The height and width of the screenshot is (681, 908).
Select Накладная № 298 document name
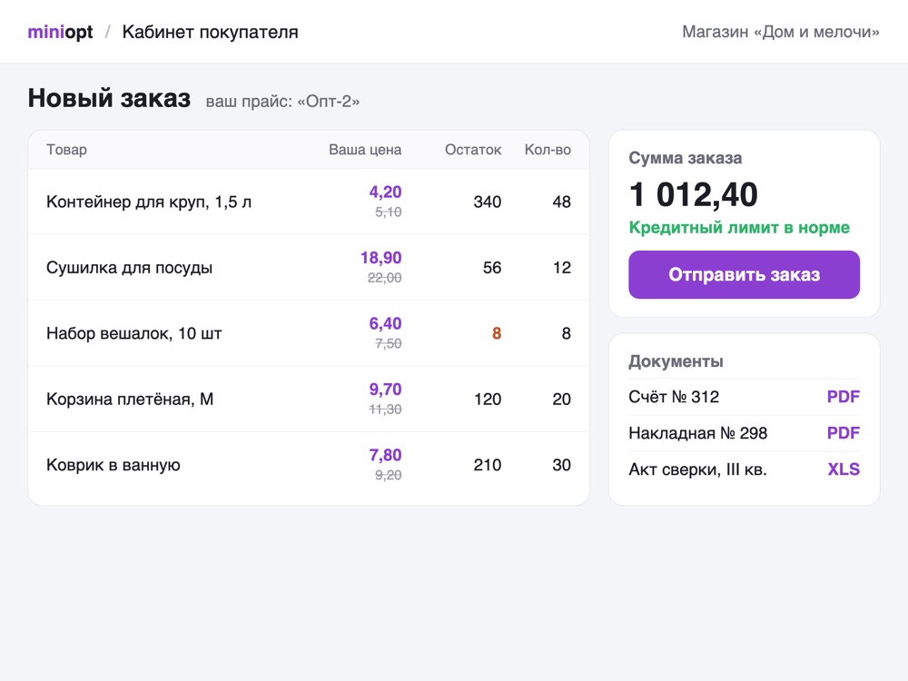(697, 433)
